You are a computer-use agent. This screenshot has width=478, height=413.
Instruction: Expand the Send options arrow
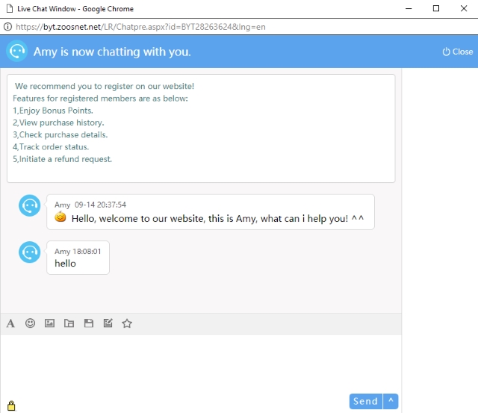point(391,401)
